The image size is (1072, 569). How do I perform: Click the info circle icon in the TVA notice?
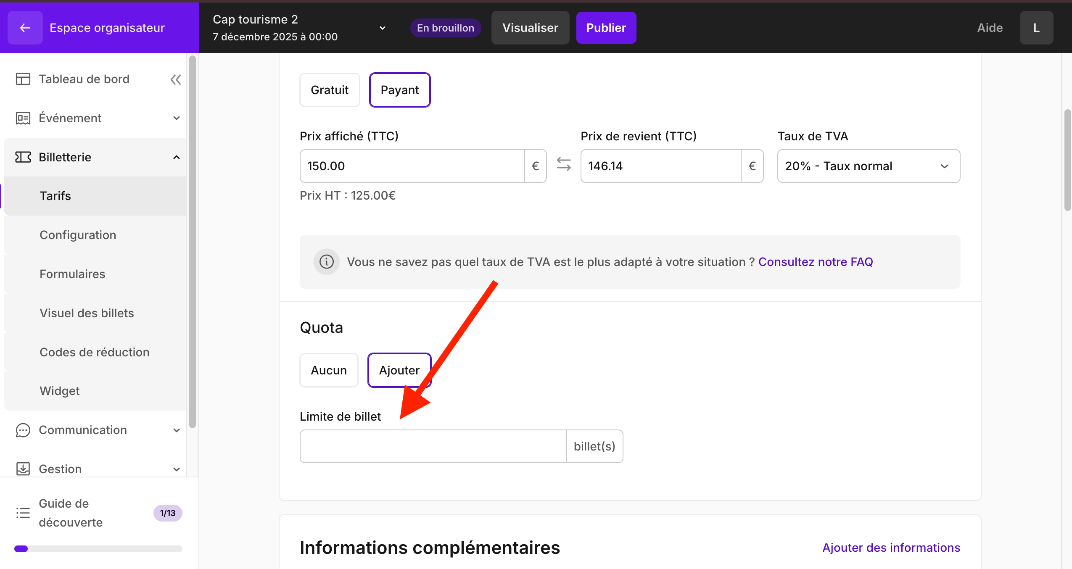pyautogui.click(x=326, y=262)
